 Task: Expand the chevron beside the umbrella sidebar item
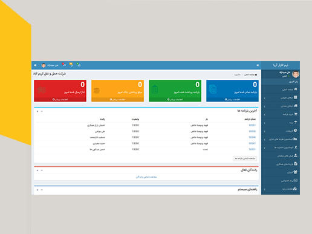pyautogui.click(x=265, y=123)
